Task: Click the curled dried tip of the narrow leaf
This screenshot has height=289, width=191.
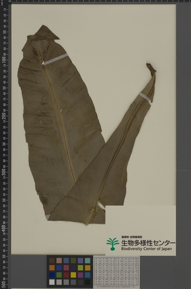Action: [x=151, y=69]
